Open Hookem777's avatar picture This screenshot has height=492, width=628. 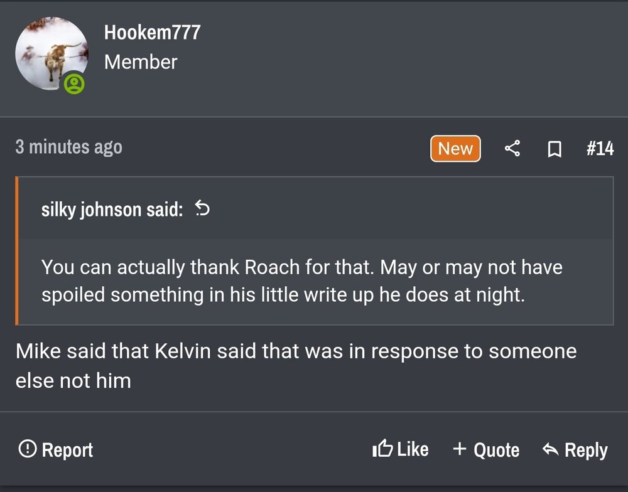(x=51, y=54)
